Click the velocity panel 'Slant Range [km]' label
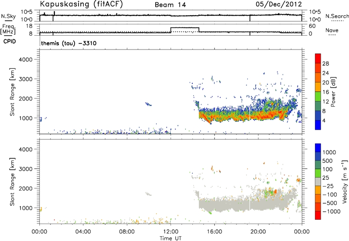The height and width of the screenshot is (241, 349). tap(12, 182)
